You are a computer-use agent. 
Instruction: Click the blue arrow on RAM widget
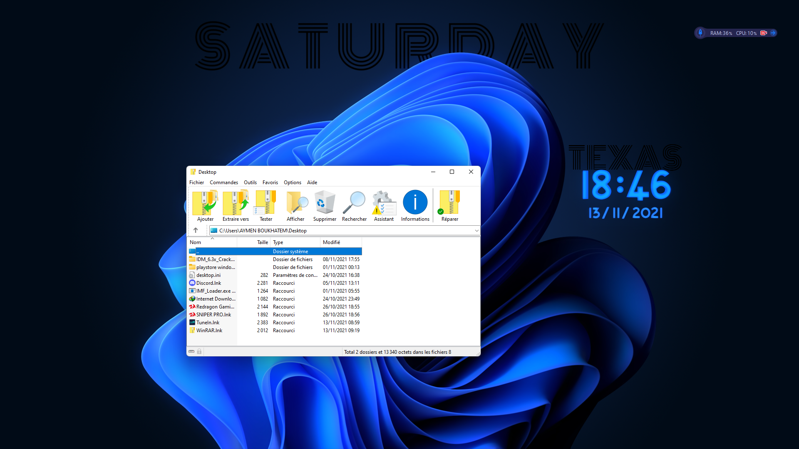pos(773,33)
